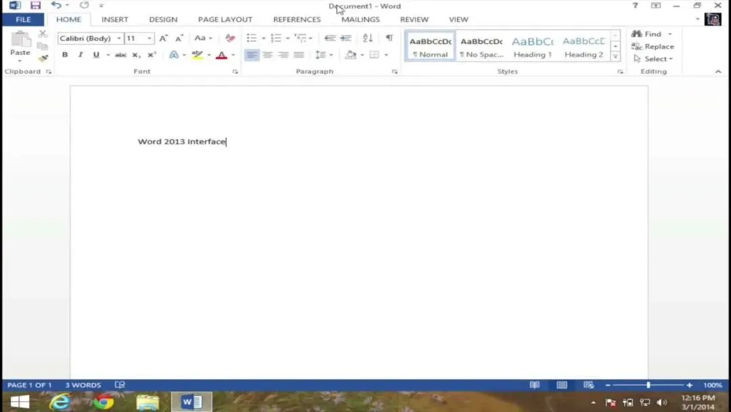Click the Text Effects glowing A icon

point(174,55)
